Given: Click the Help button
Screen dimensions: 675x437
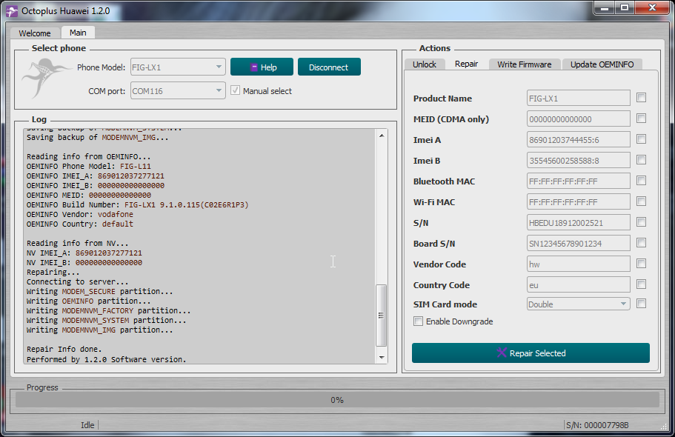Looking at the screenshot, I should click(262, 67).
